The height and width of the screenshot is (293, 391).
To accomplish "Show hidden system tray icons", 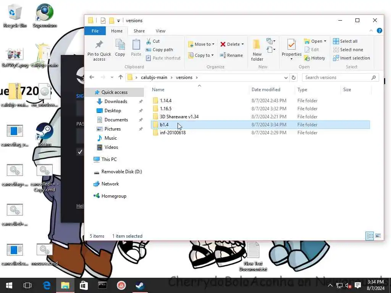I will coord(330,285).
